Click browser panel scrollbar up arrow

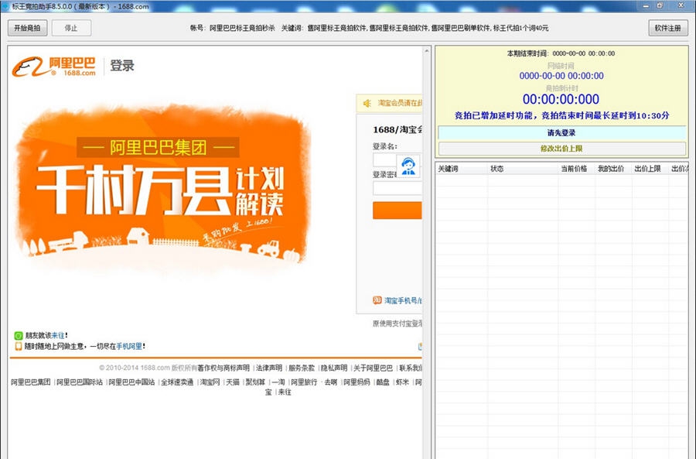tap(427, 50)
